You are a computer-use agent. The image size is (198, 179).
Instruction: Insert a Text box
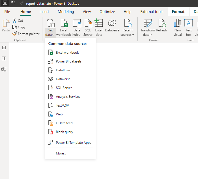coord(189,28)
